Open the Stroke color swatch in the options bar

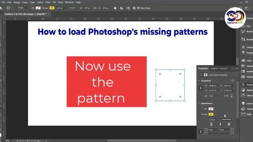[52, 8]
